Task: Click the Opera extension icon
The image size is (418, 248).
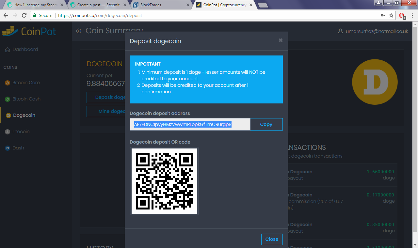Action: click(x=402, y=16)
